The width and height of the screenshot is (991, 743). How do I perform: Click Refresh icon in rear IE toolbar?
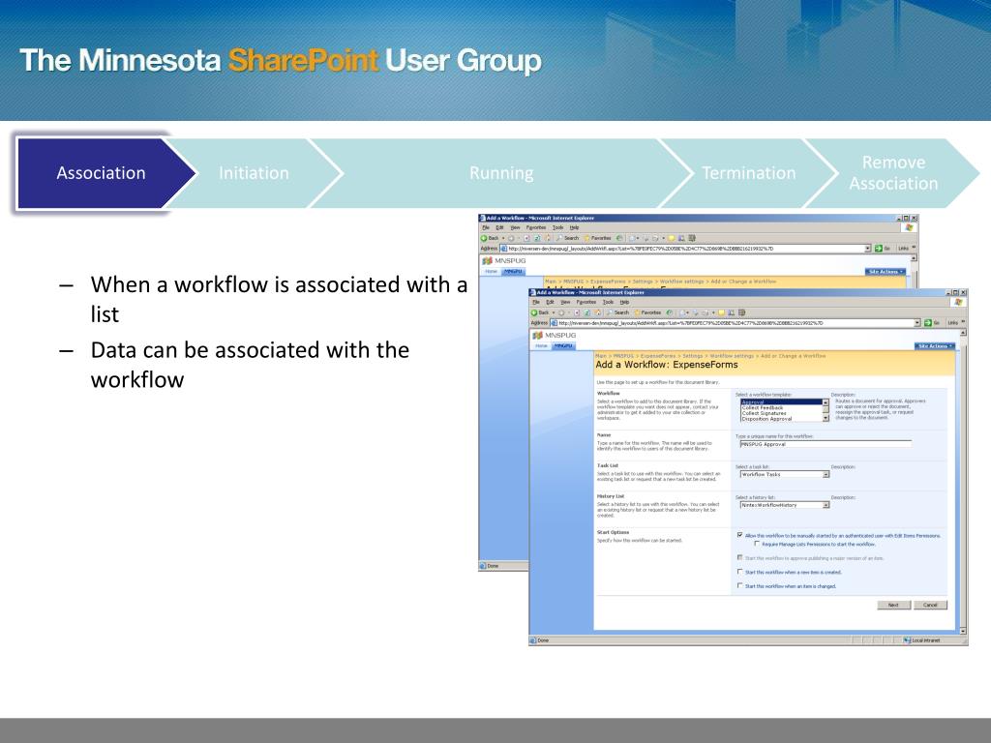pos(537,238)
